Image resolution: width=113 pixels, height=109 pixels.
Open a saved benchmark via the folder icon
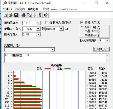coord(11,15)
